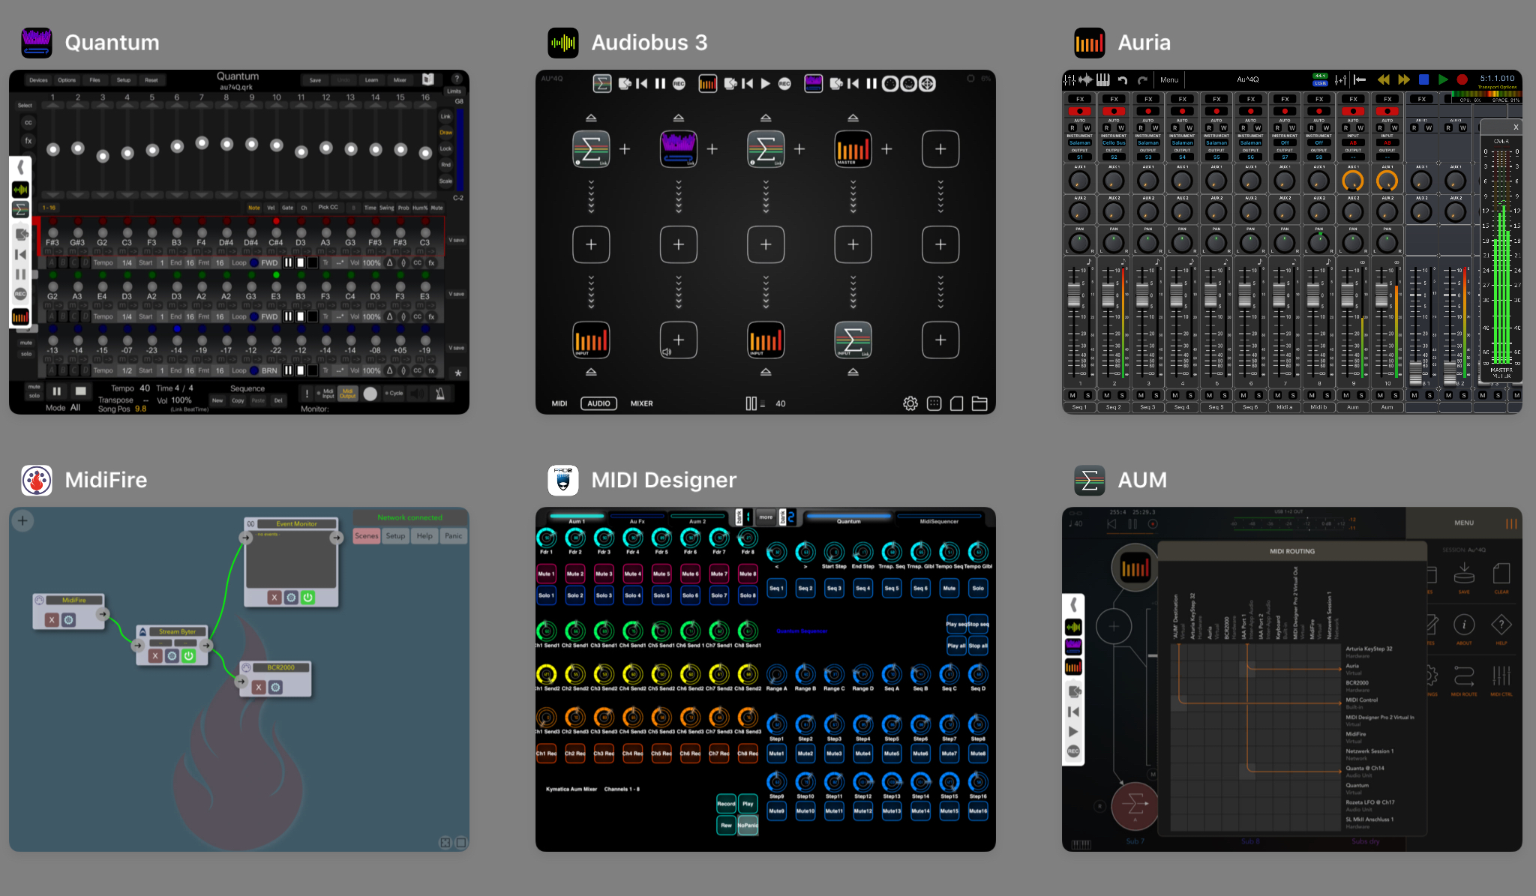Open Transport Options in Auria

point(1497,87)
